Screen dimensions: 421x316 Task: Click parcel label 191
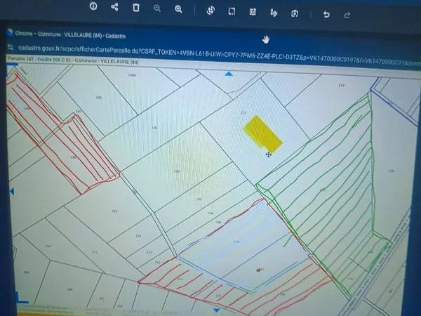[154, 128]
